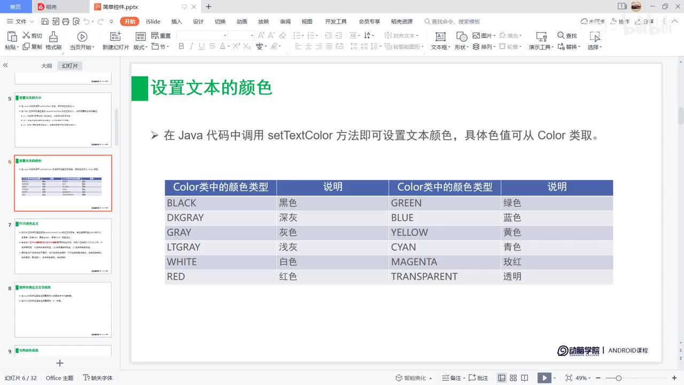684x385 pixels.
Task: Click the Paste clipboard icon
Action: click(x=12, y=36)
